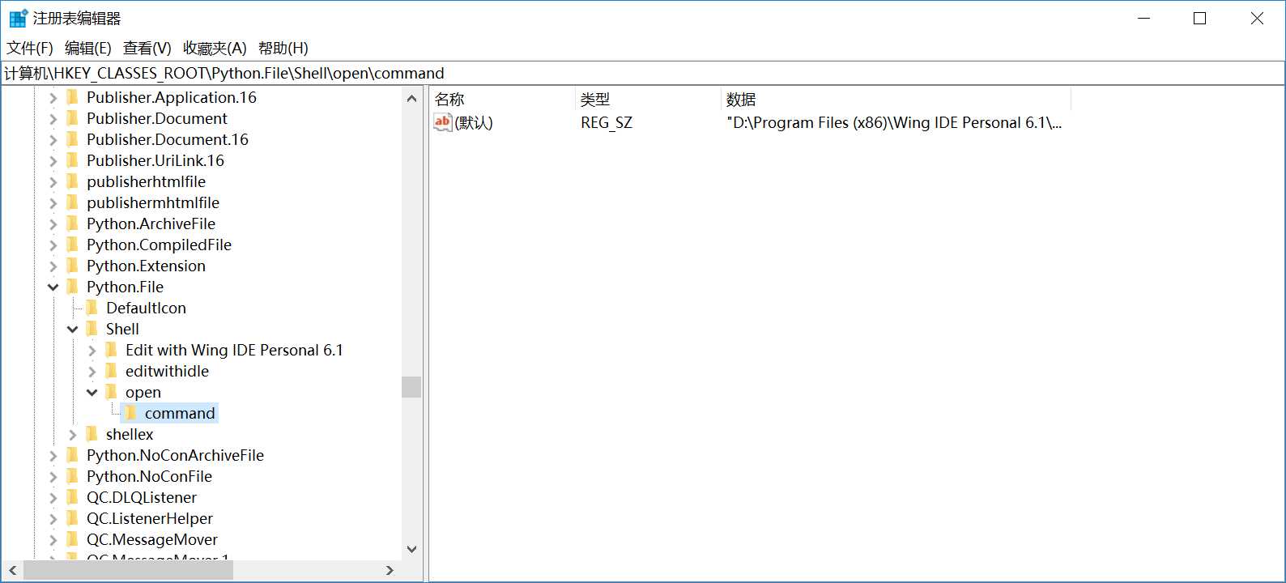1286x583 pixels.
Task: Select the Python.NoConFile key
Action: (150, 476)
